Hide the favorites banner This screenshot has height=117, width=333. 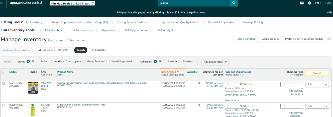point(329,12)
